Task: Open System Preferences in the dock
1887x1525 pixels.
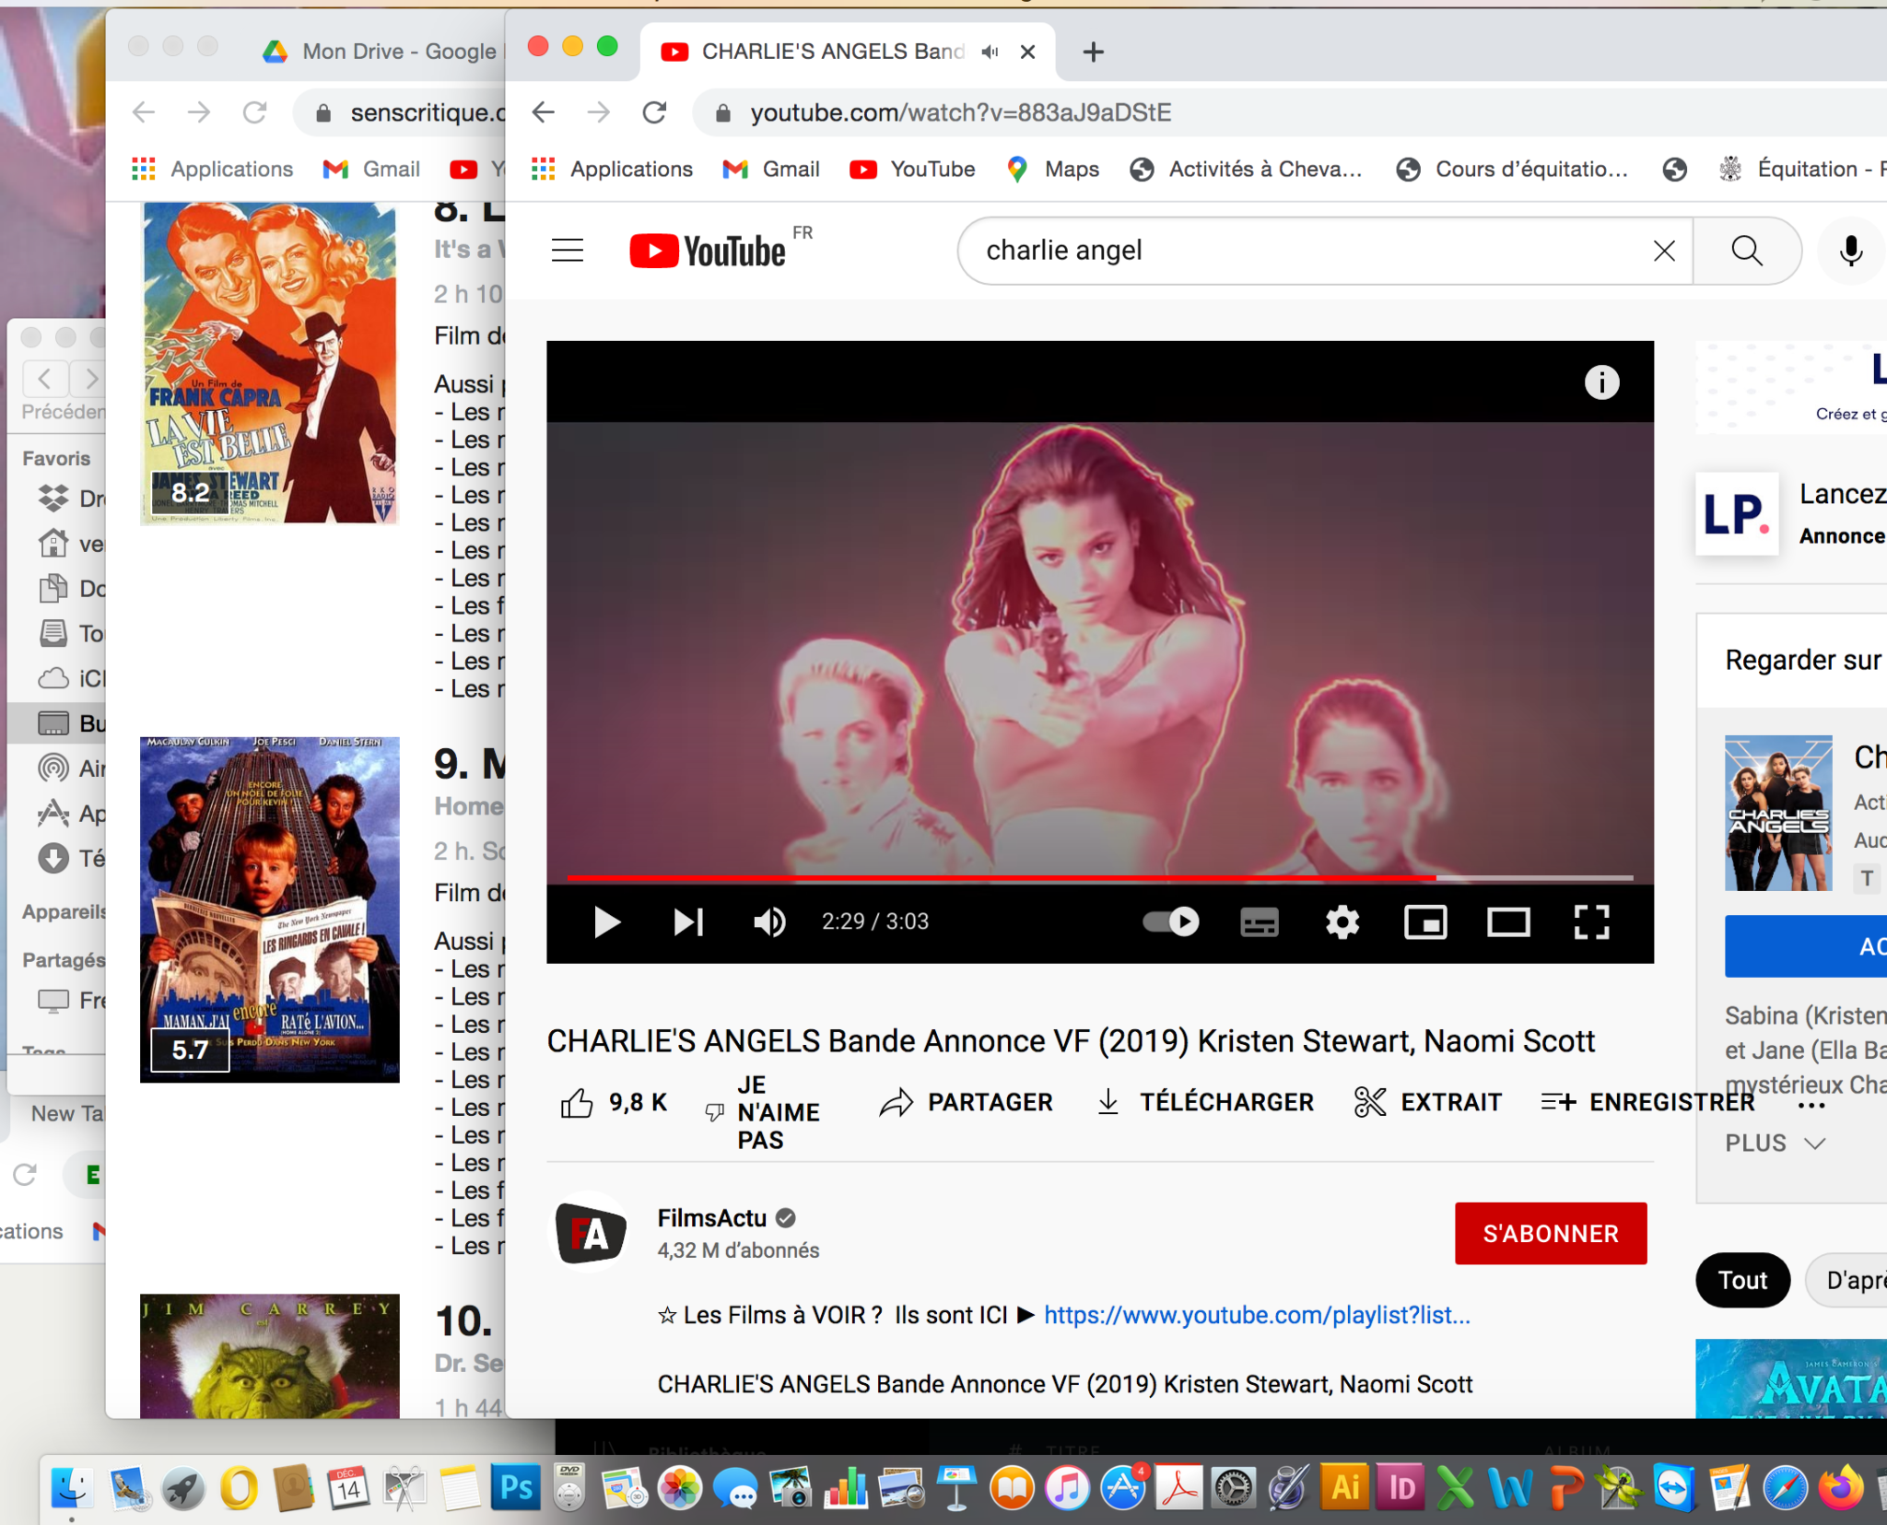Action: [1234, 1486]
